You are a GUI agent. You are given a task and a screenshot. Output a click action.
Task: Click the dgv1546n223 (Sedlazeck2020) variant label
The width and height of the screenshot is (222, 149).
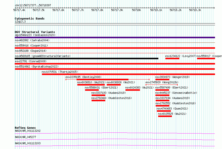pos(35,35)
